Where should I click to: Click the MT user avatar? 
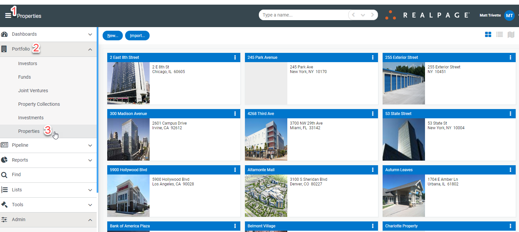[x=509, y=15]
